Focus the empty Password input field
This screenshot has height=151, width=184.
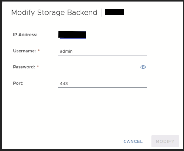(x=98, y=67)
